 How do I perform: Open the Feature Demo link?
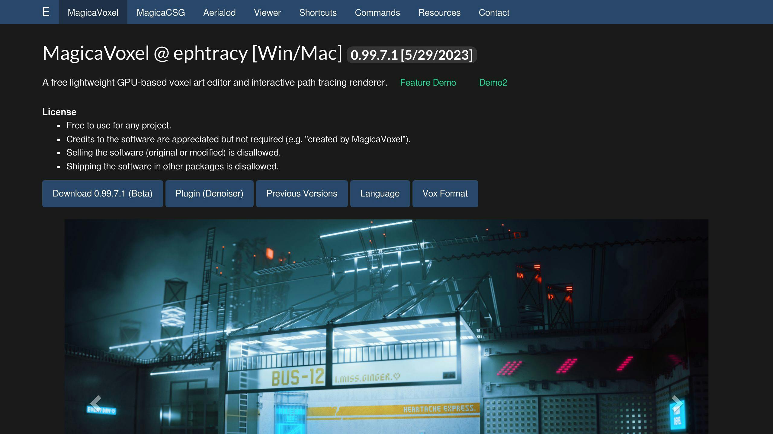(x=428, y=82)
